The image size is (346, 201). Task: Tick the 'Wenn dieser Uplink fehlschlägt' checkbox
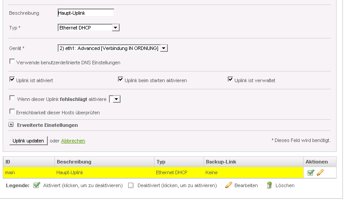click(x=12, y=98)
